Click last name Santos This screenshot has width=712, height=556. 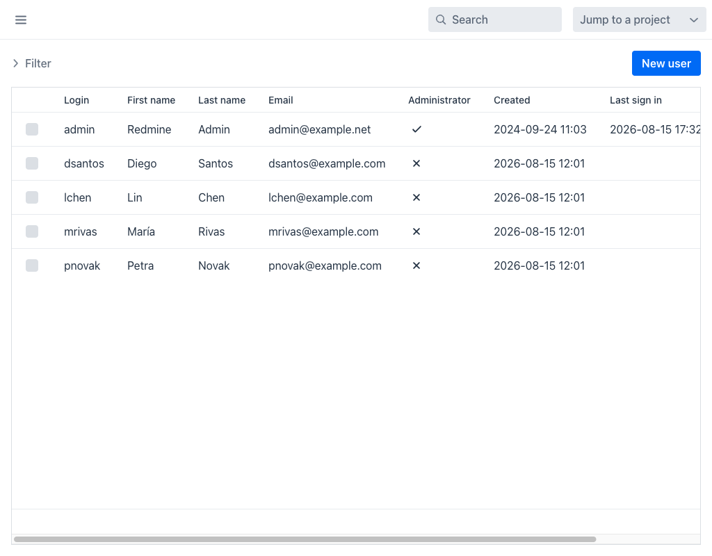(x=216, y=163)
